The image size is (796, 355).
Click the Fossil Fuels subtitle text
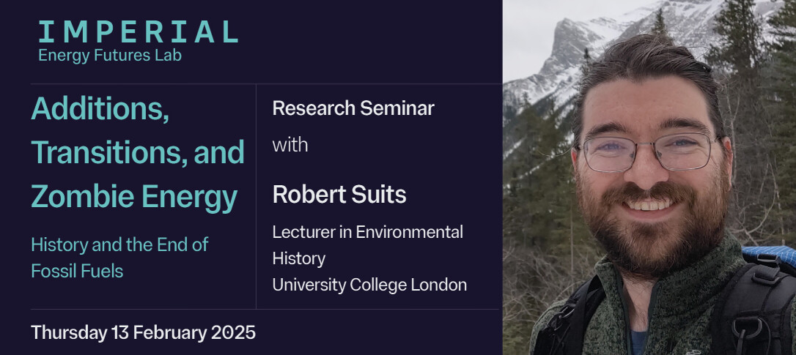pos(77,271)
